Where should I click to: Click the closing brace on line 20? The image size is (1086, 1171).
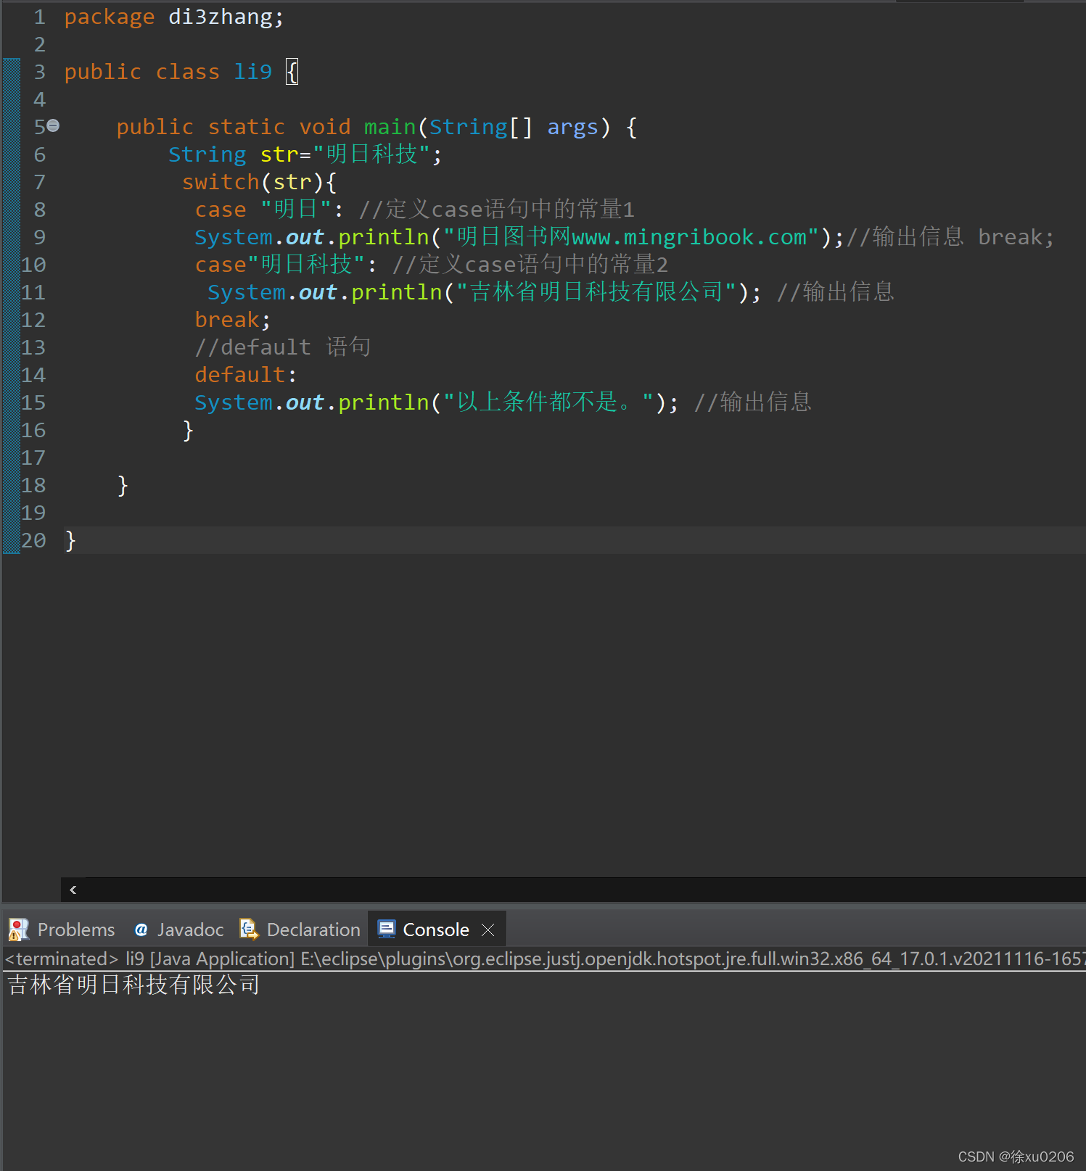(70, 540)
